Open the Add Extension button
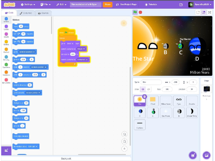The height and width of the screenshot is (161, 215). (x=6, y=151)
